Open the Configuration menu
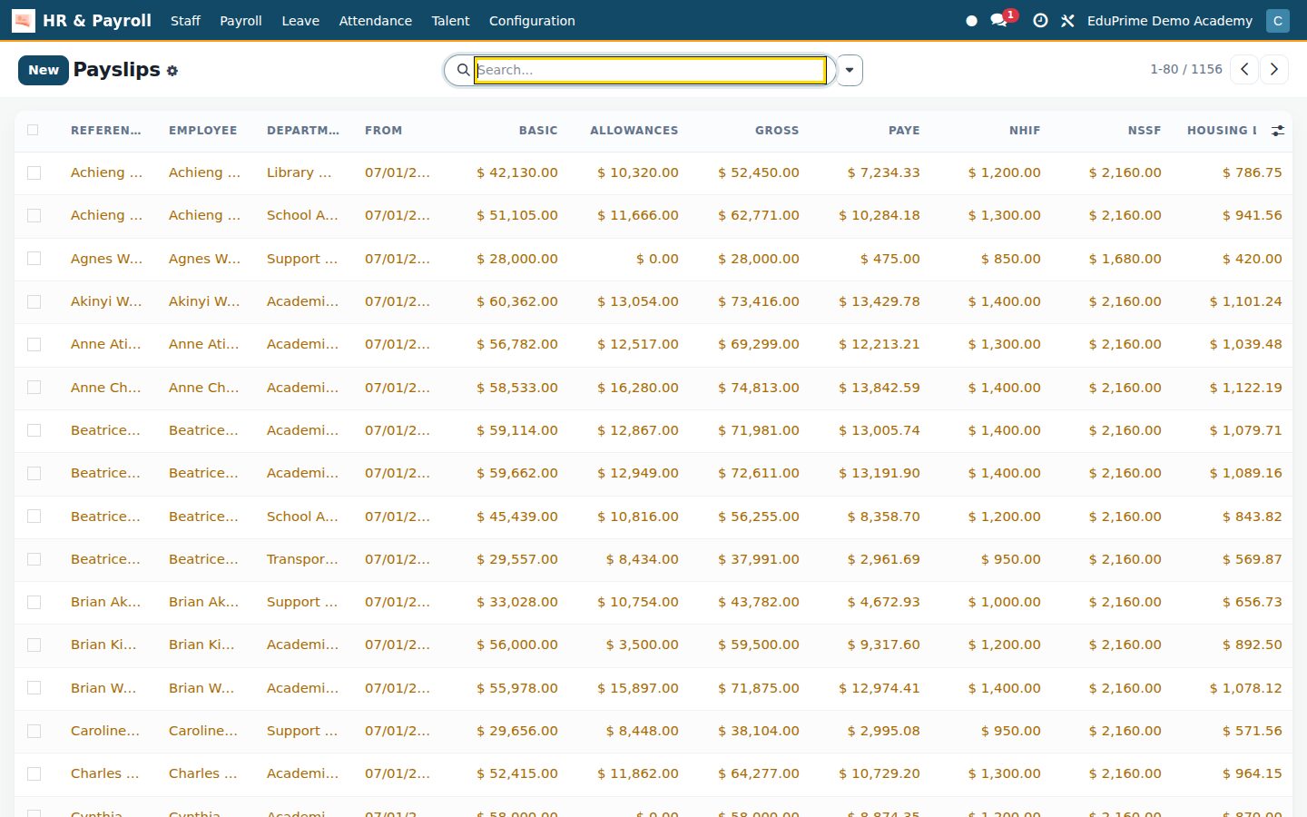Viewport: 1307px width, 817px height. (x=532, y=20)
